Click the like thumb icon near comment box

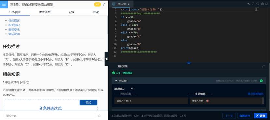point(99,116)
